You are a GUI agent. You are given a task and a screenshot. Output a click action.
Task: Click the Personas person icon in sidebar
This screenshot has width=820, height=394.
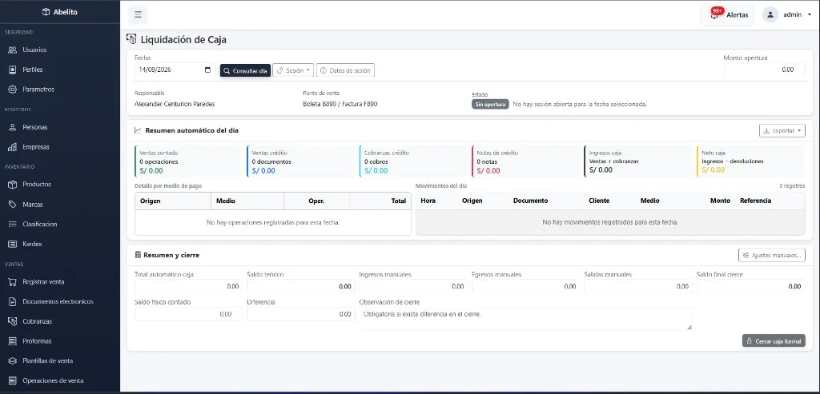coord(13,127)
